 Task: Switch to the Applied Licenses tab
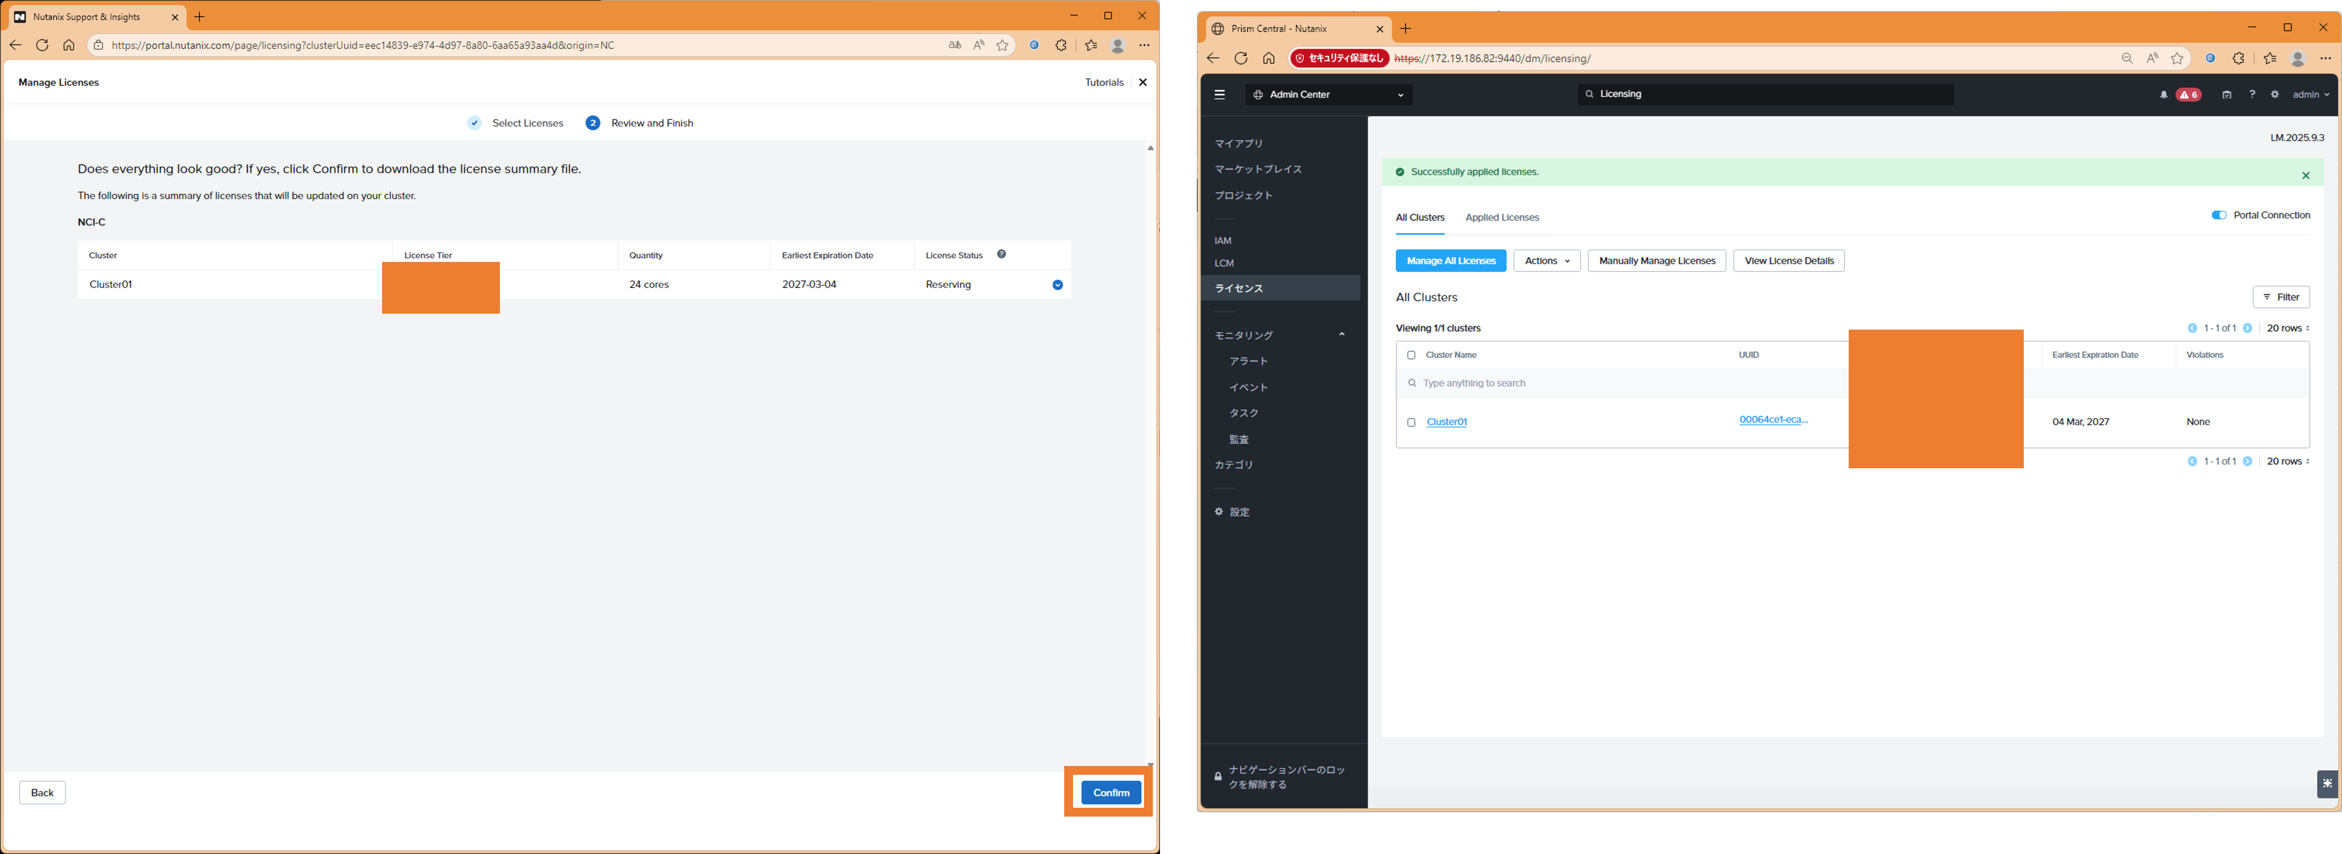pyautogui.click(x=1502, y=218)
